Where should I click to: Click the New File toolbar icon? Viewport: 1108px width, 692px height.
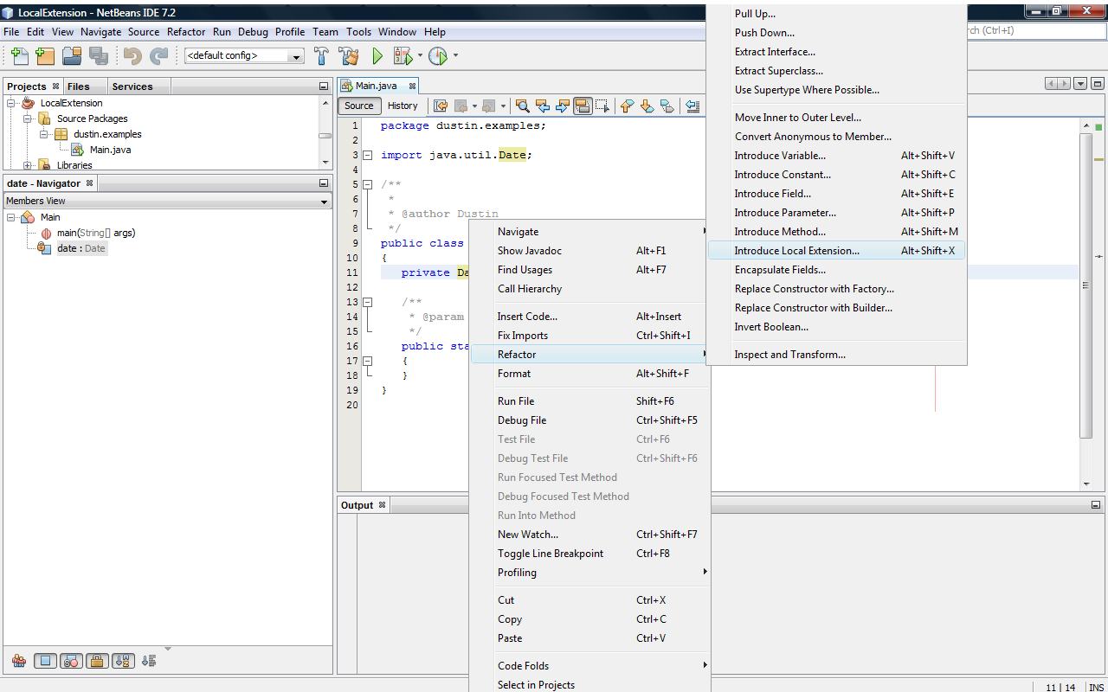(19, 56)
